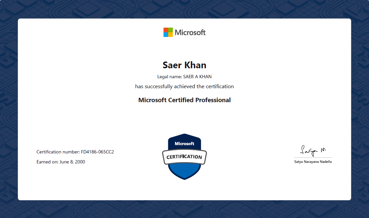Click the Microsoft four-square logo icon

point(168,32)
